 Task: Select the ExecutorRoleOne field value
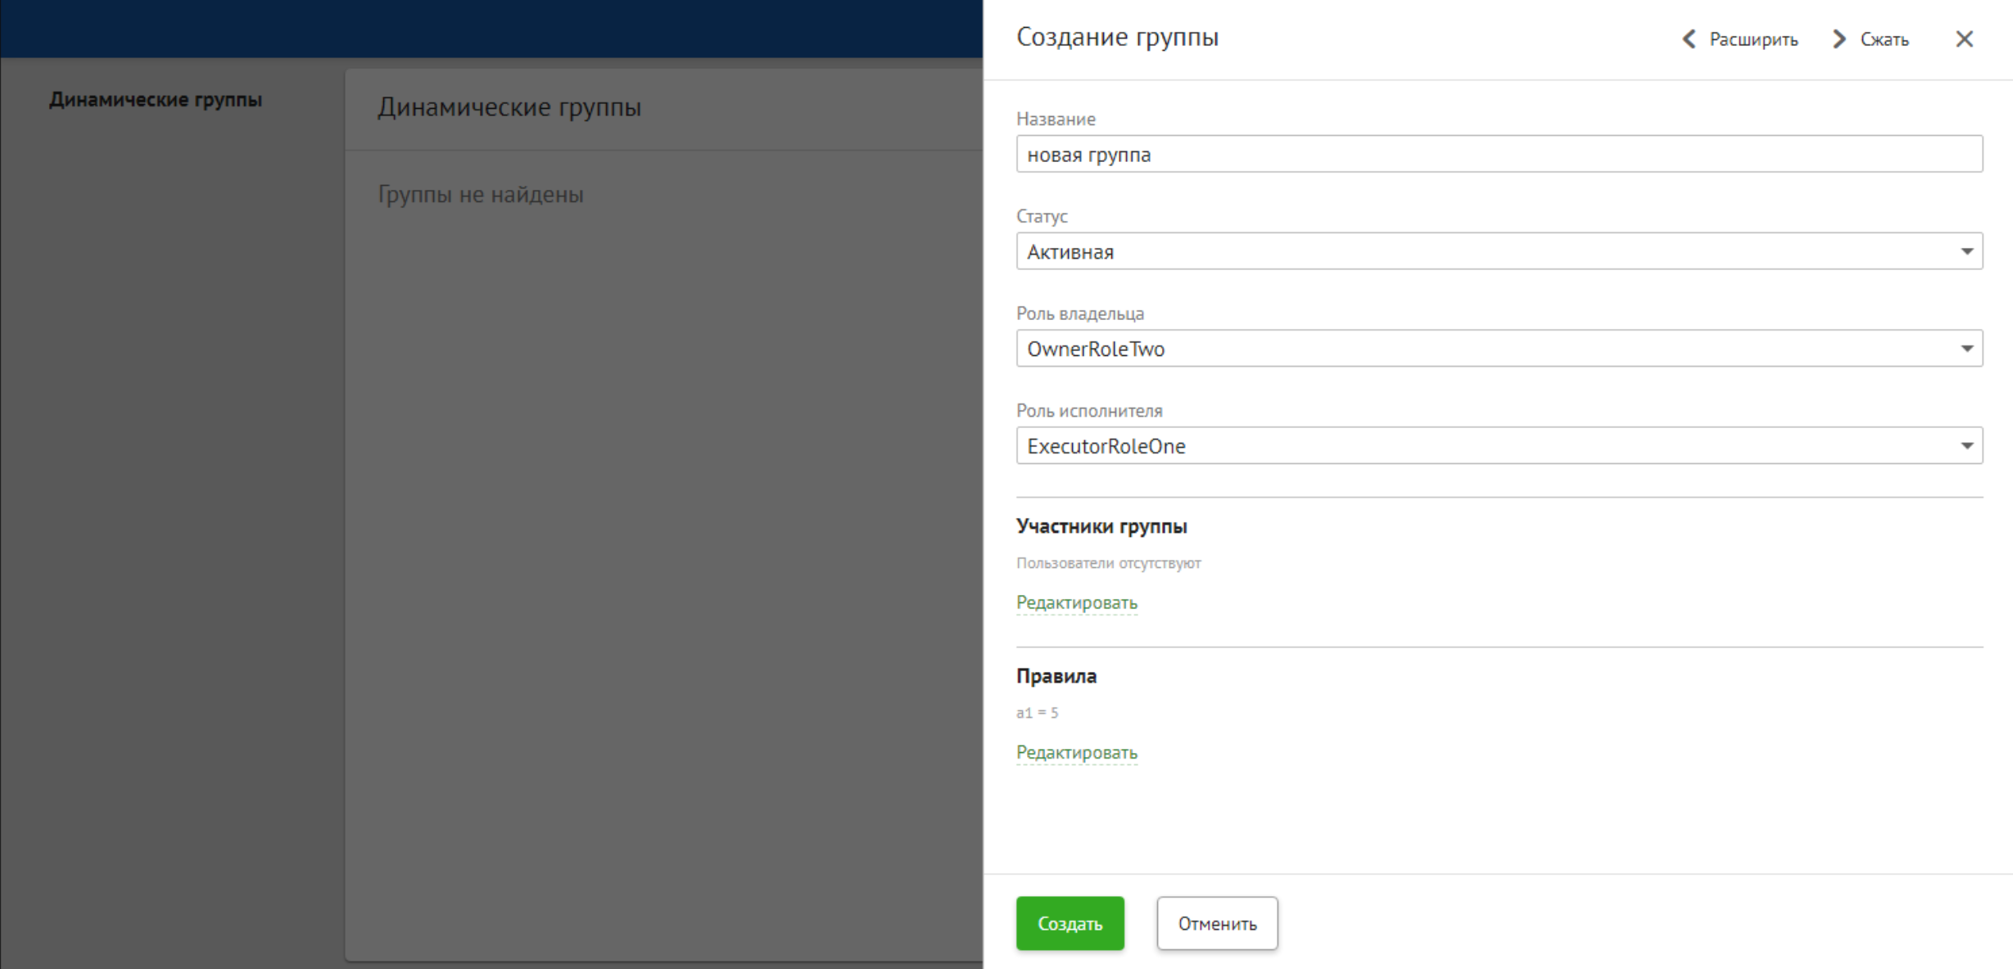click(1106, 445)
